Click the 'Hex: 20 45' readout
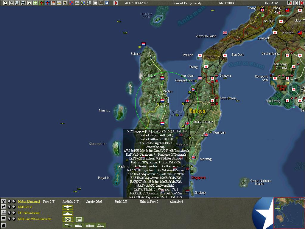Viewport: 305px width, 229px height. coord(272,3)
